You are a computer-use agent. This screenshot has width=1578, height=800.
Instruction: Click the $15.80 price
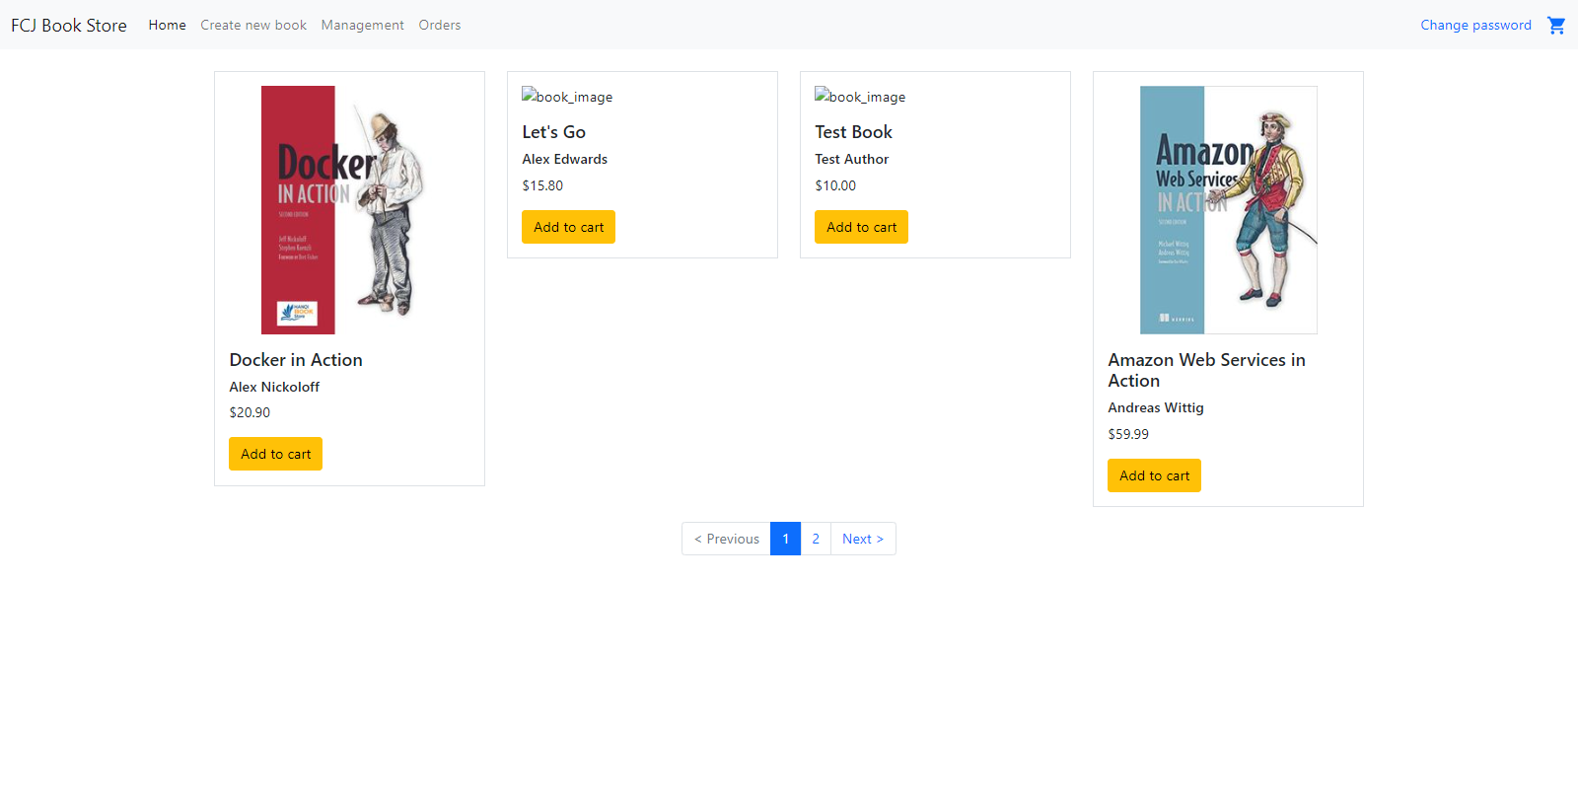pyautogui.click(x=542, y=185)
